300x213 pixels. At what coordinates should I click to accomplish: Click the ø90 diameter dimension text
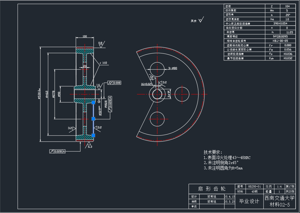pos(59,94)
